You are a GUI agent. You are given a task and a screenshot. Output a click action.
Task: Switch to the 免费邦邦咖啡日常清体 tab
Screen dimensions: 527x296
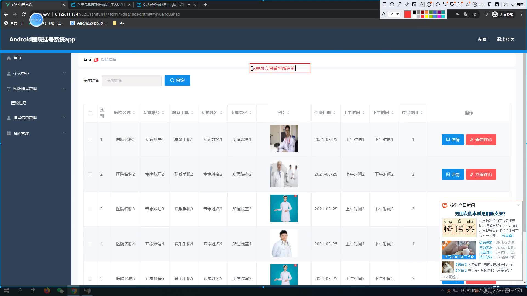click(166, 5)
